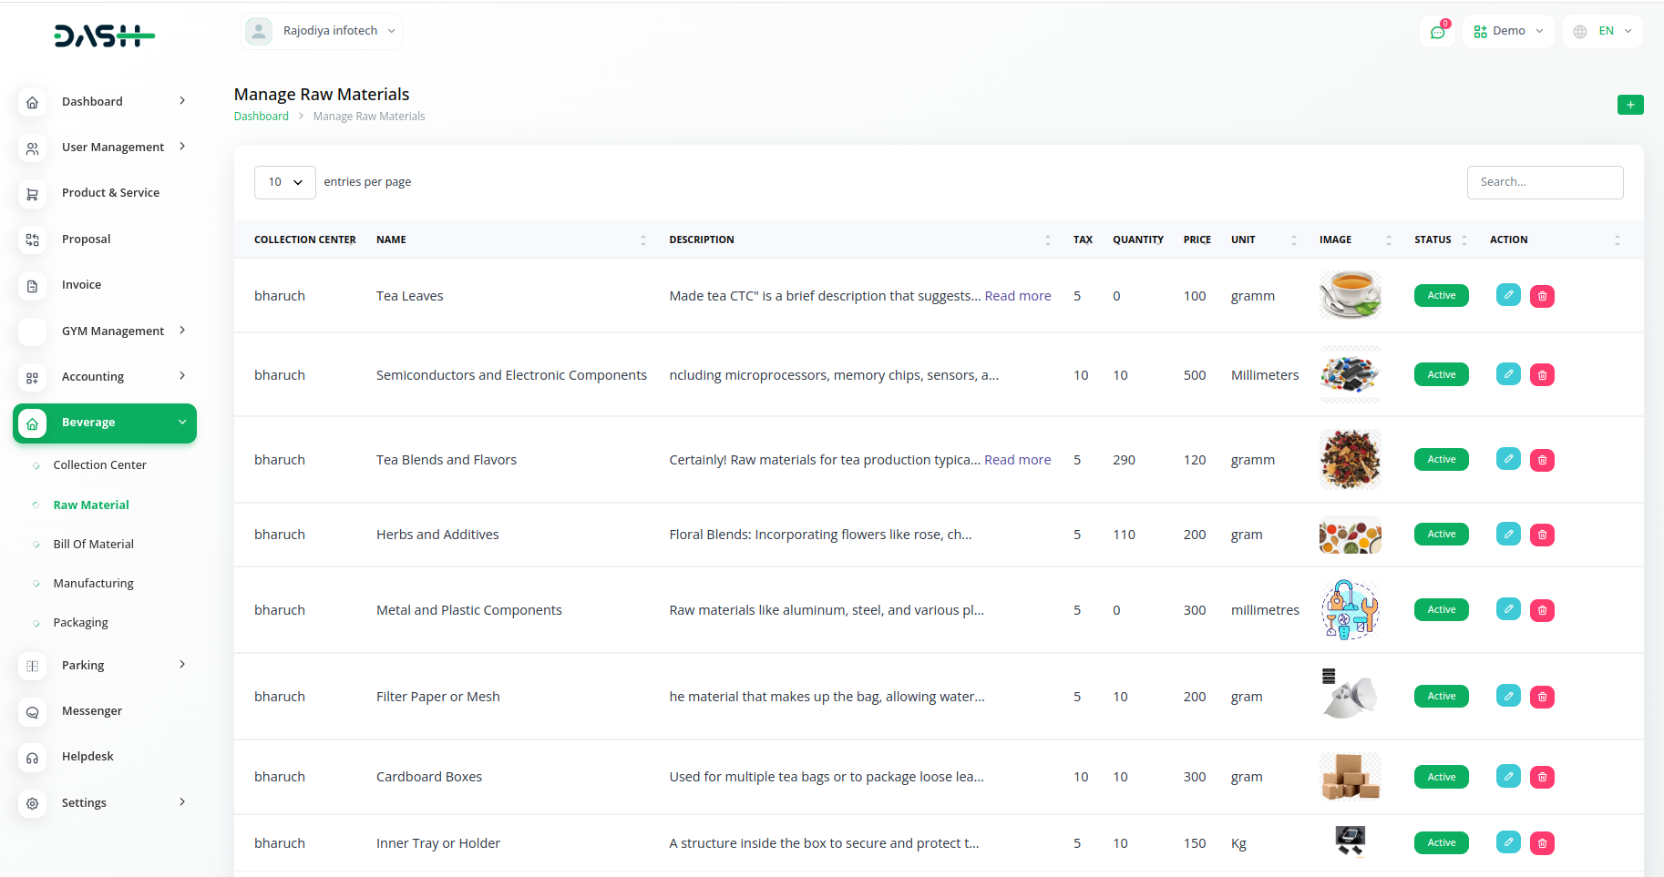Click the Invoice sidebar icon
1664x877 pixels.
click(x=33, y=286)
